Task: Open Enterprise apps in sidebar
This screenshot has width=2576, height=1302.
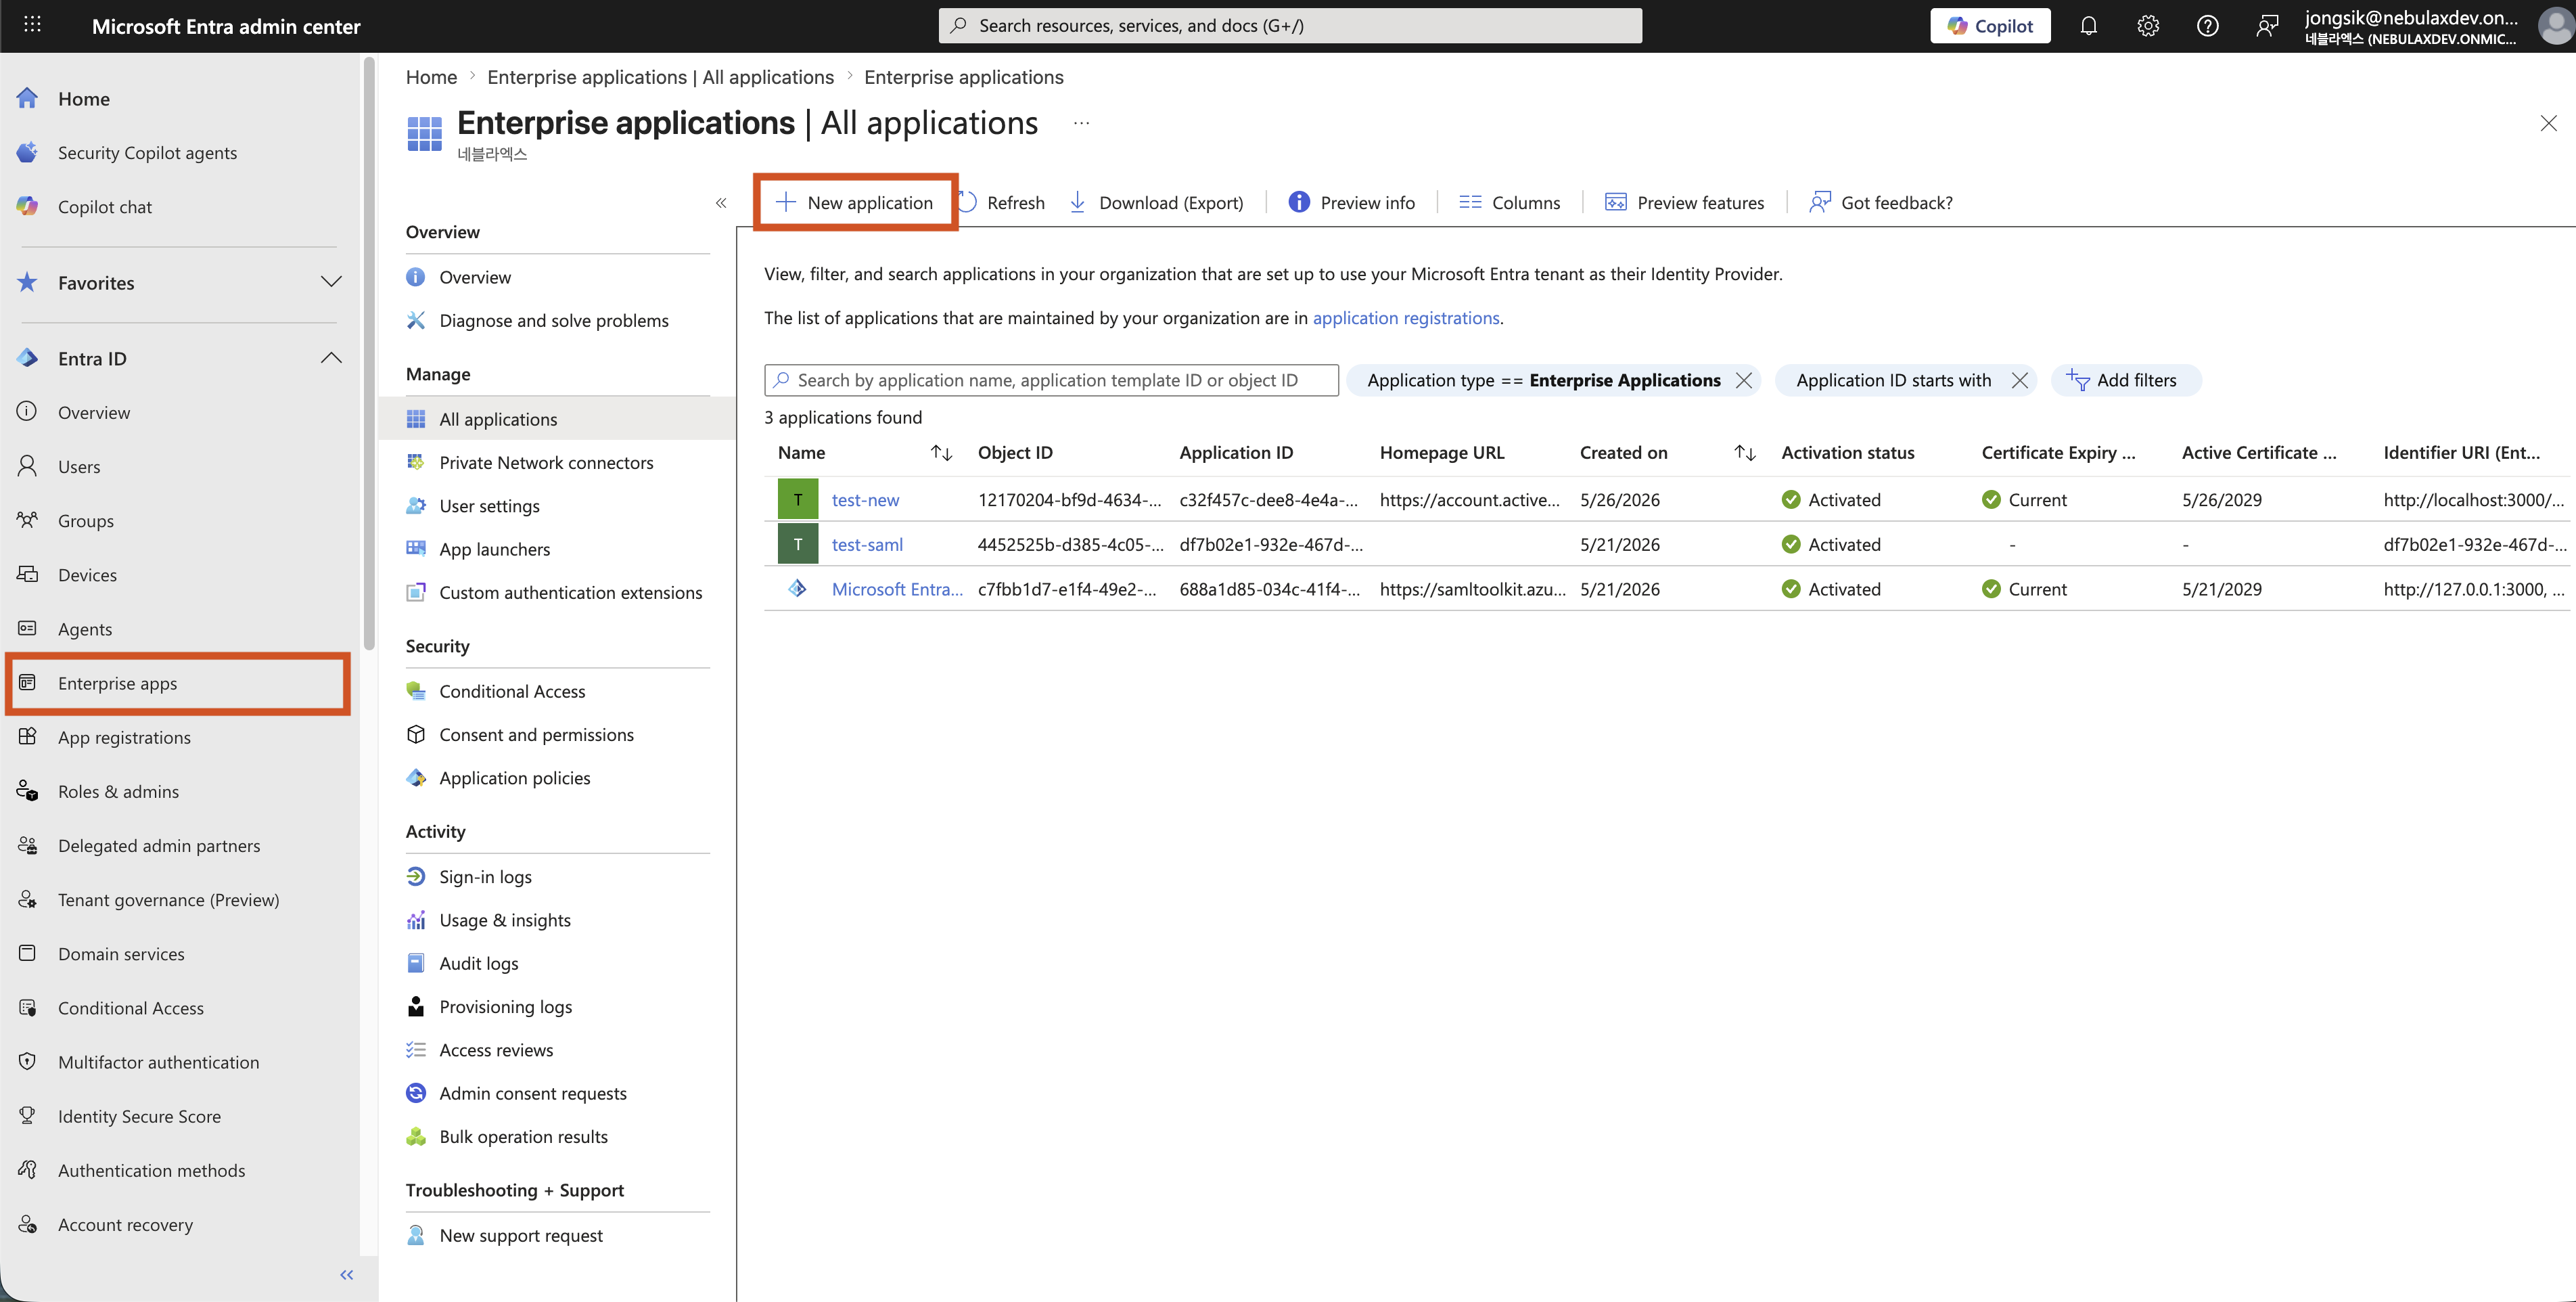Action: [178, 683]
